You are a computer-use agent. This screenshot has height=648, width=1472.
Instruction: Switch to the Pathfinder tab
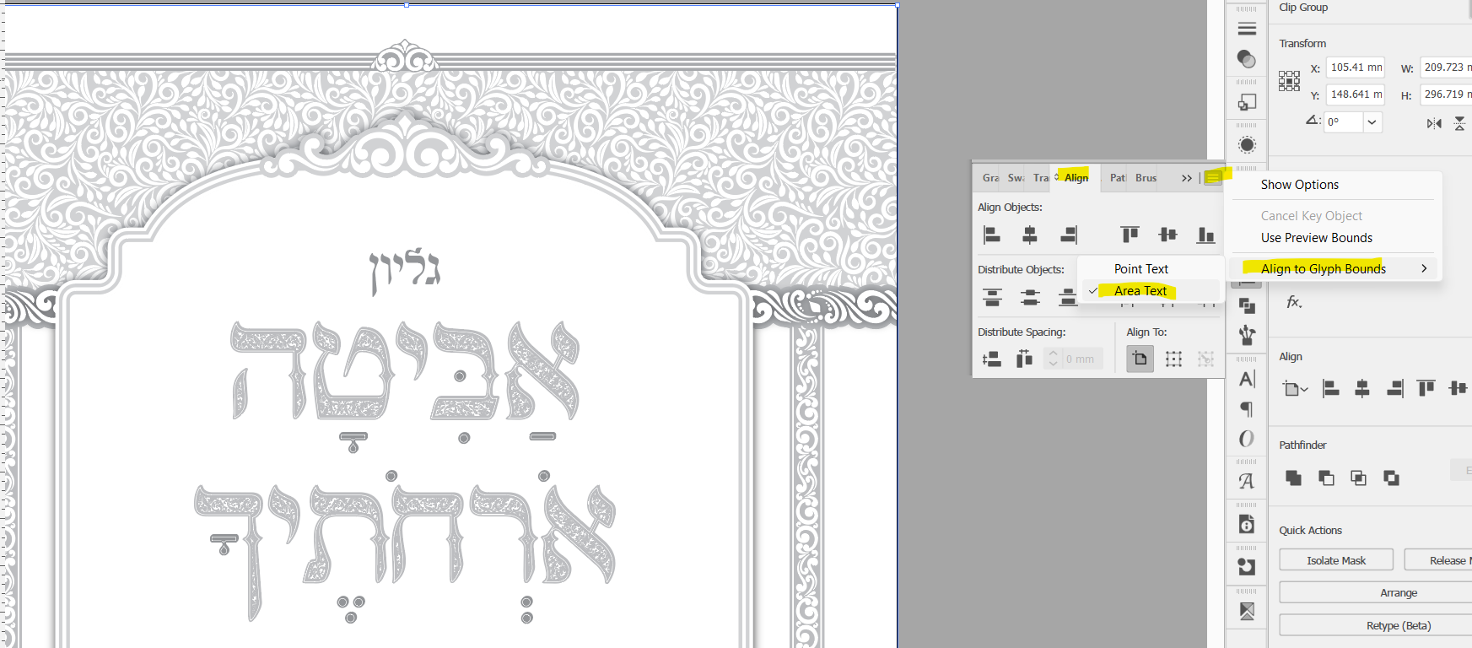point(1118,178)
